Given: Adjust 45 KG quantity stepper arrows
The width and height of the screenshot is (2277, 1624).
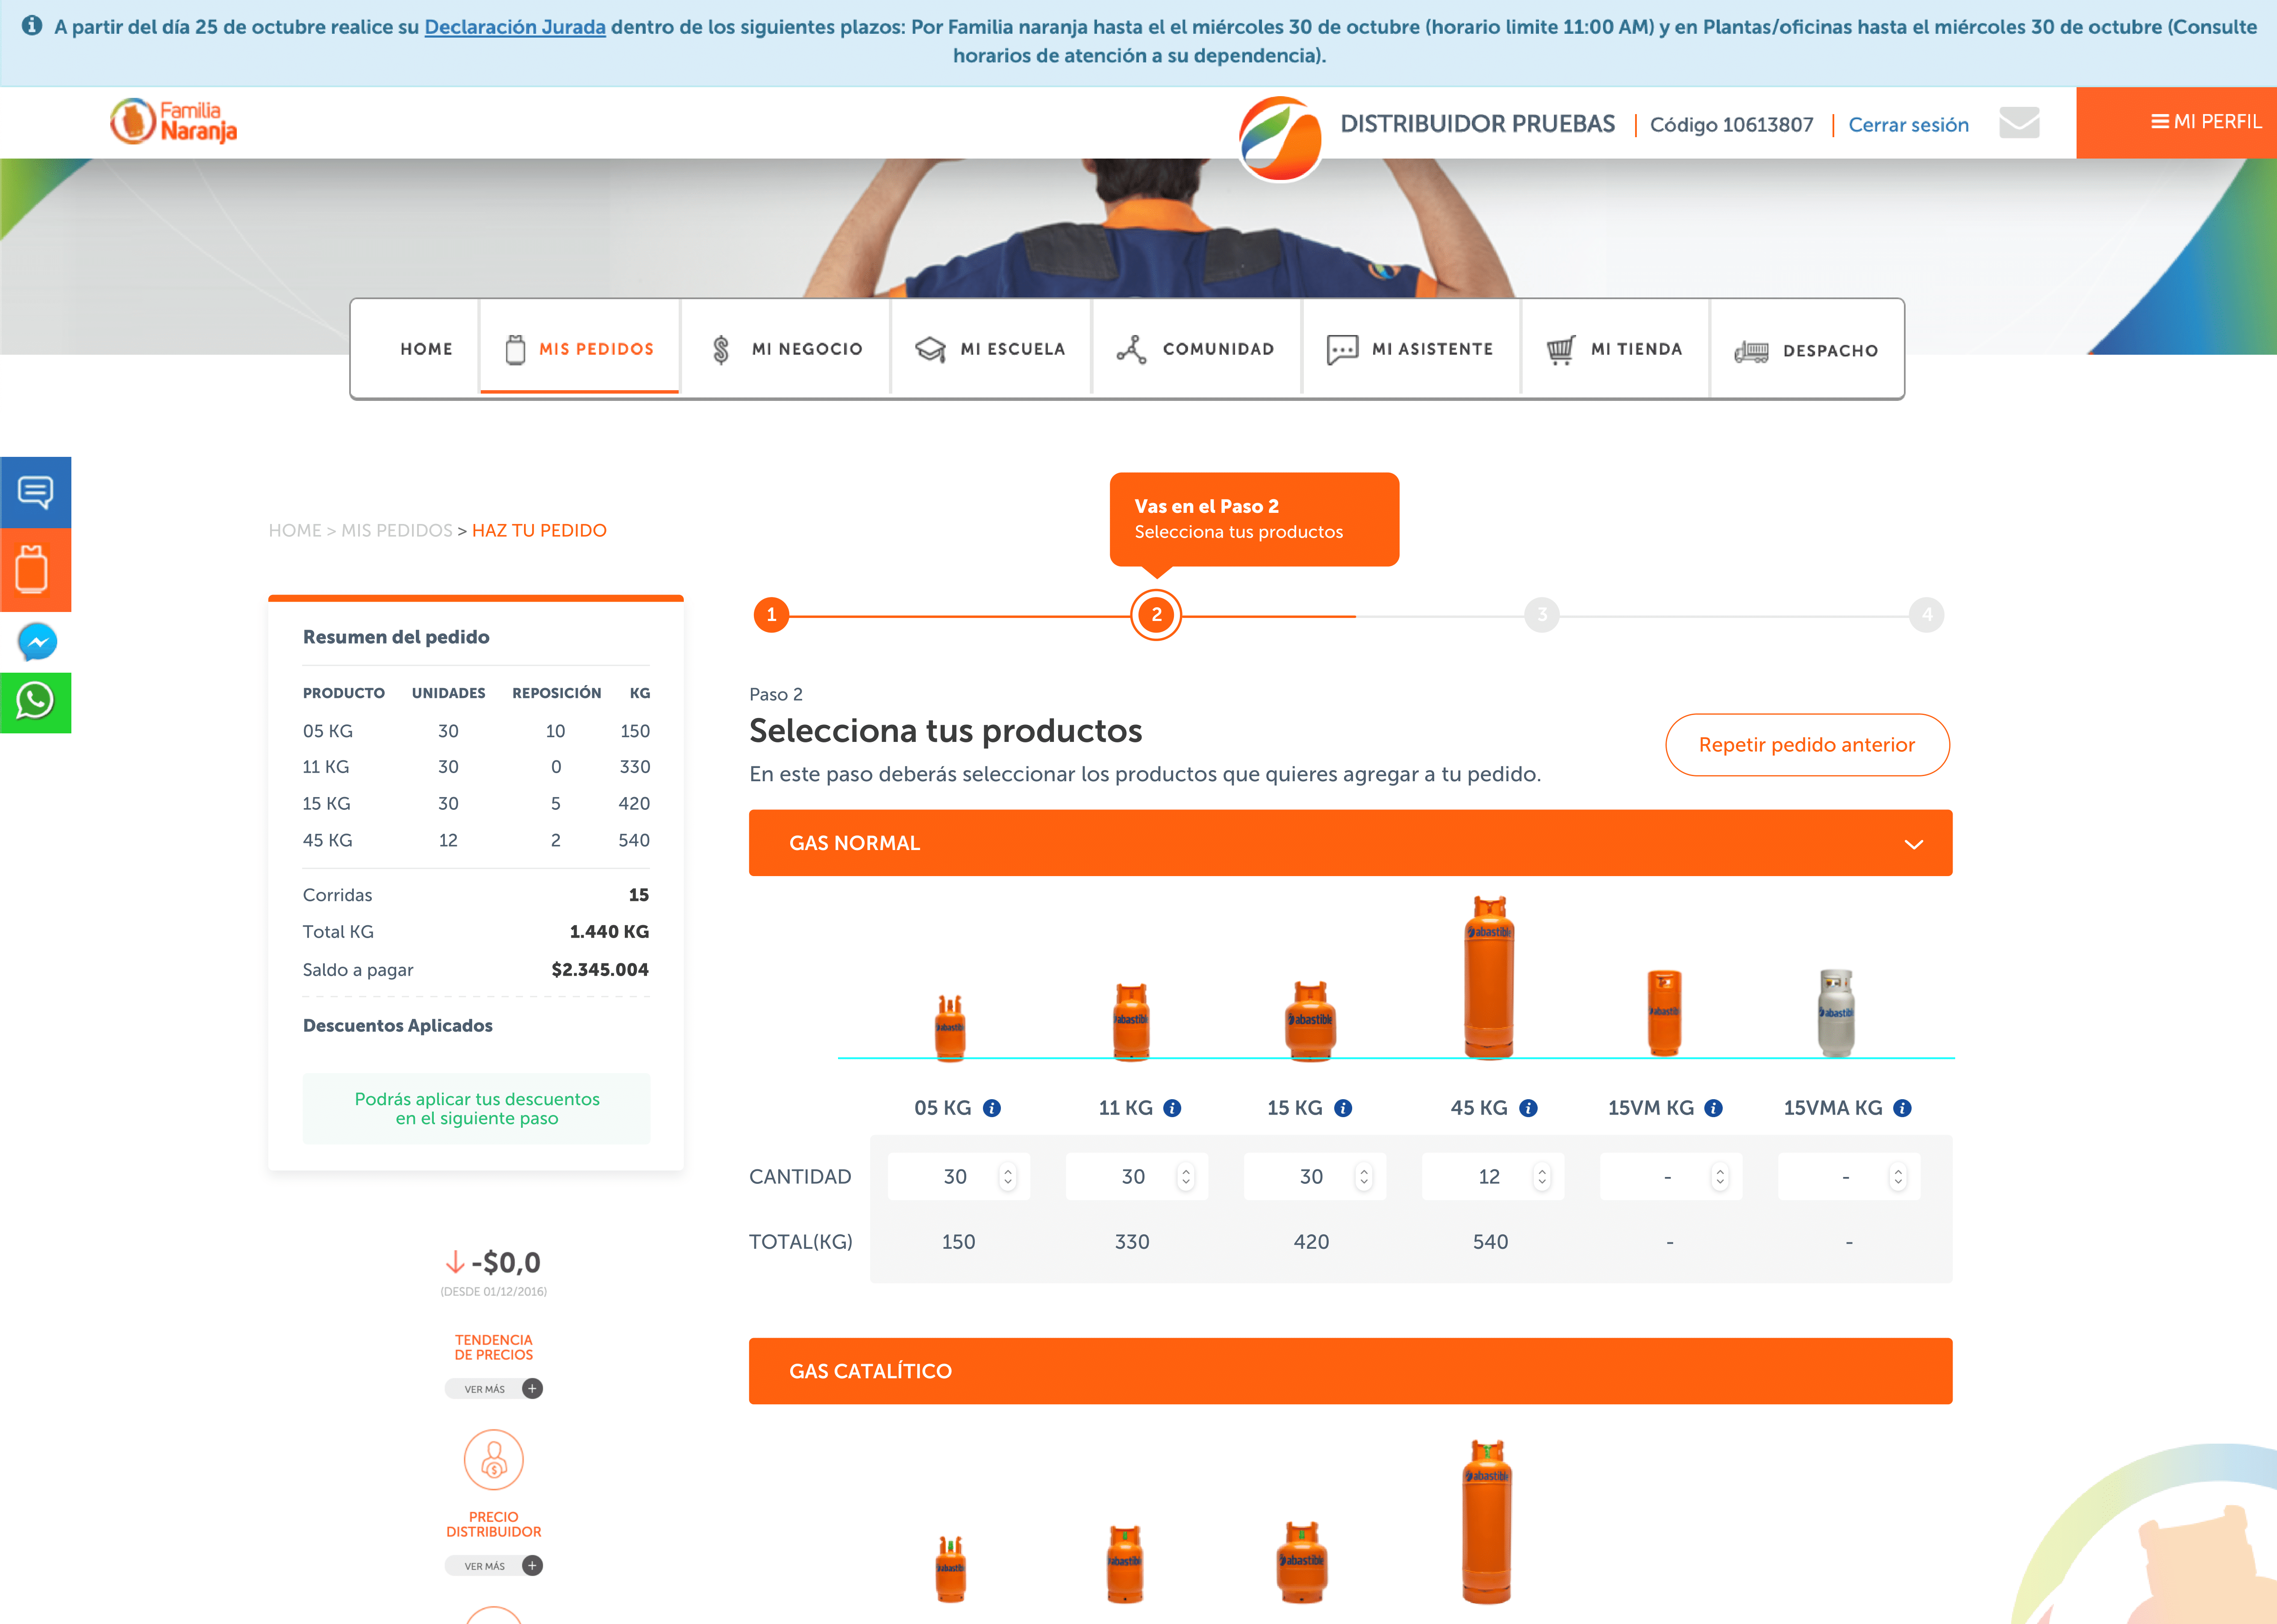Looking at the screenshot, I should 1542,1177.
